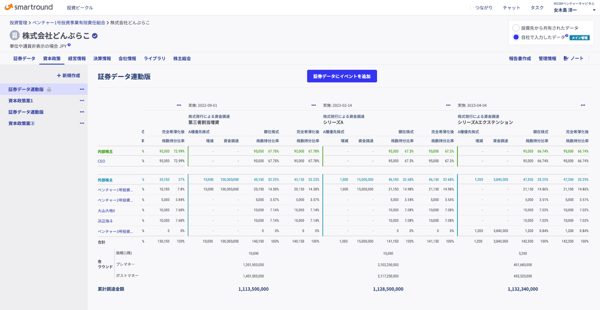Open the ノート note icon
600x310 pixels.
565,58
